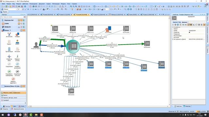
Task: Open the font color dropdown arrow
Action: (45, 9)
